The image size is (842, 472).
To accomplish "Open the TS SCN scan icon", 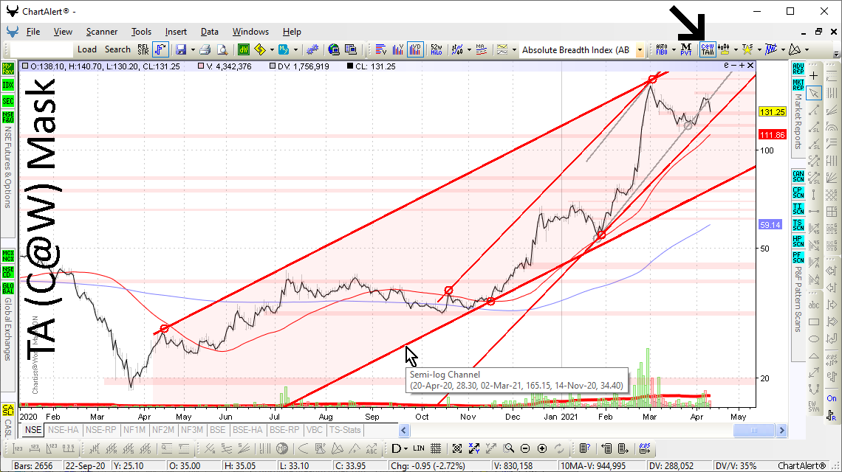I will 798,225.
